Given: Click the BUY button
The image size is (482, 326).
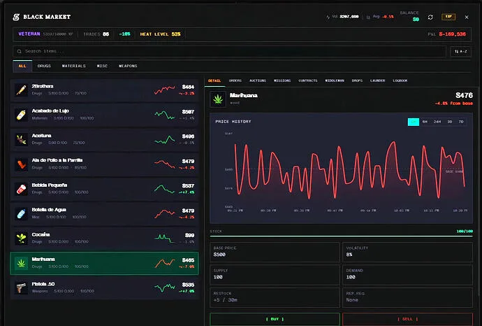Looking at the screenshot, I should [275, 319].
